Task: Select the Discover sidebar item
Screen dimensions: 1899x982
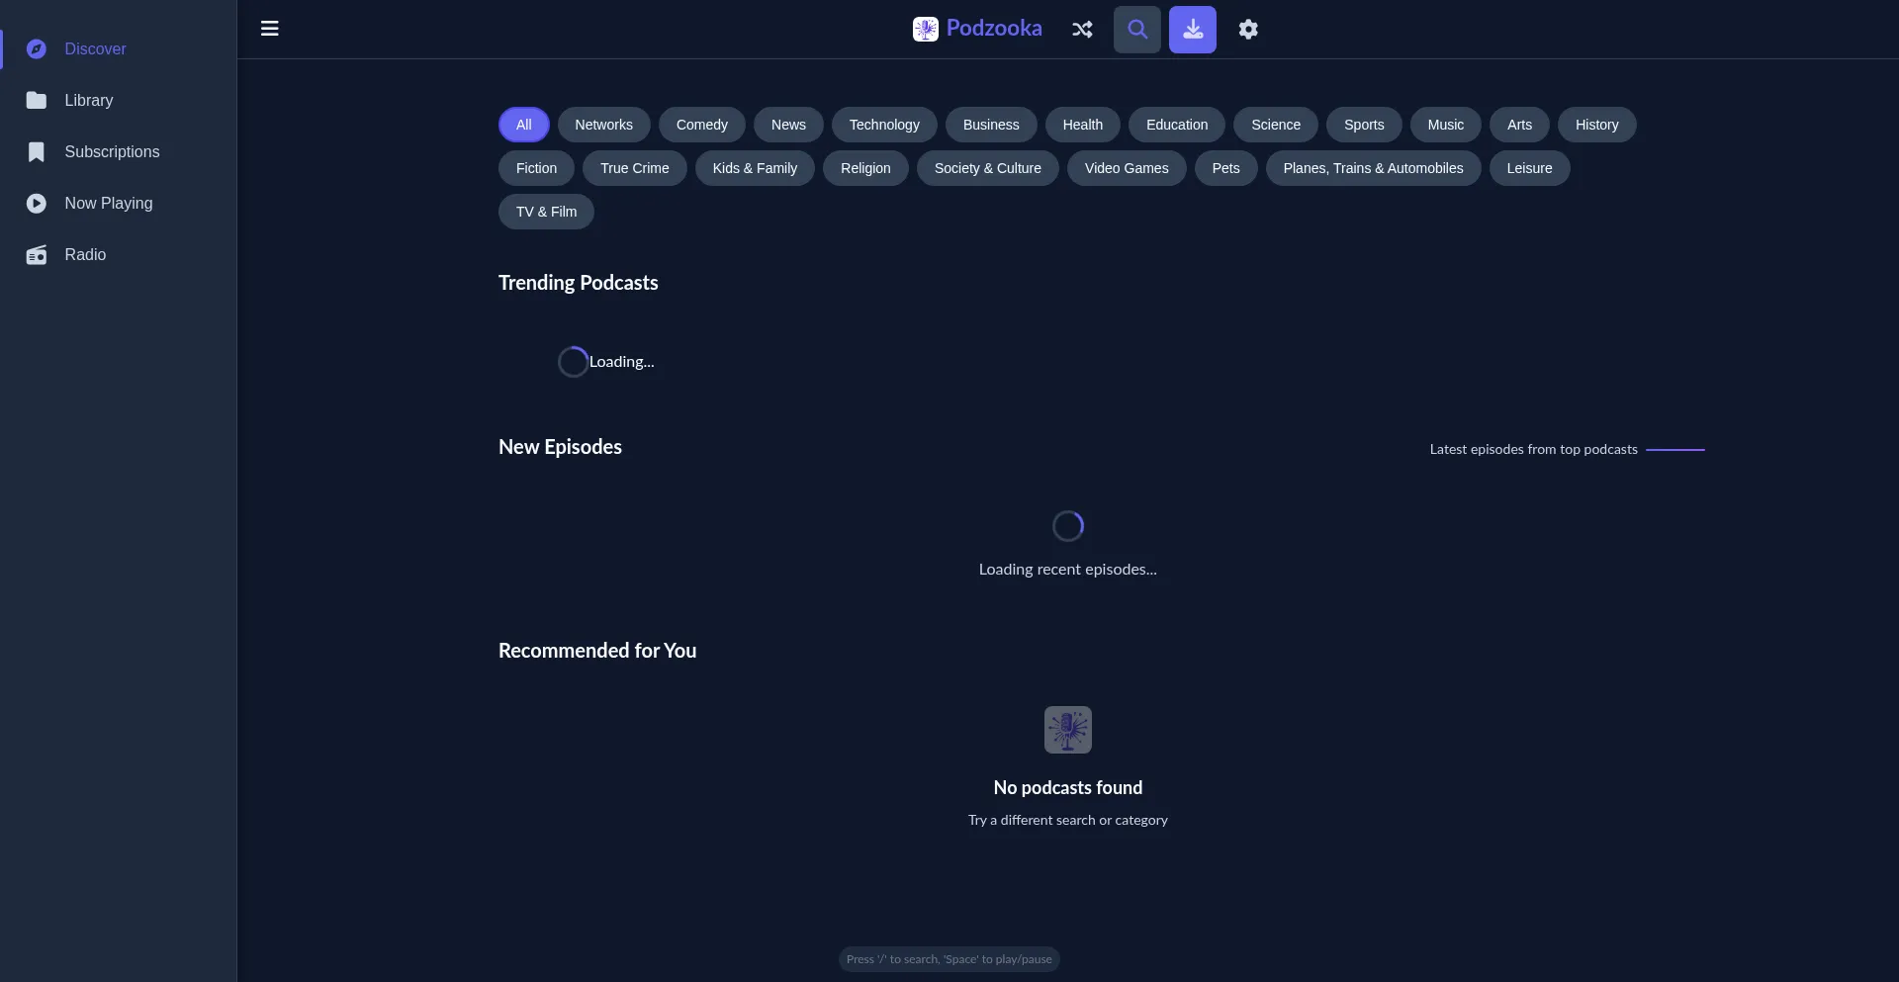Action: pyautogui.click(x=95, y=49)
